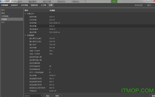Viewport: 155px width, 97px height.
Task: Click the 快捷键 column header
Action: (52, 10)
